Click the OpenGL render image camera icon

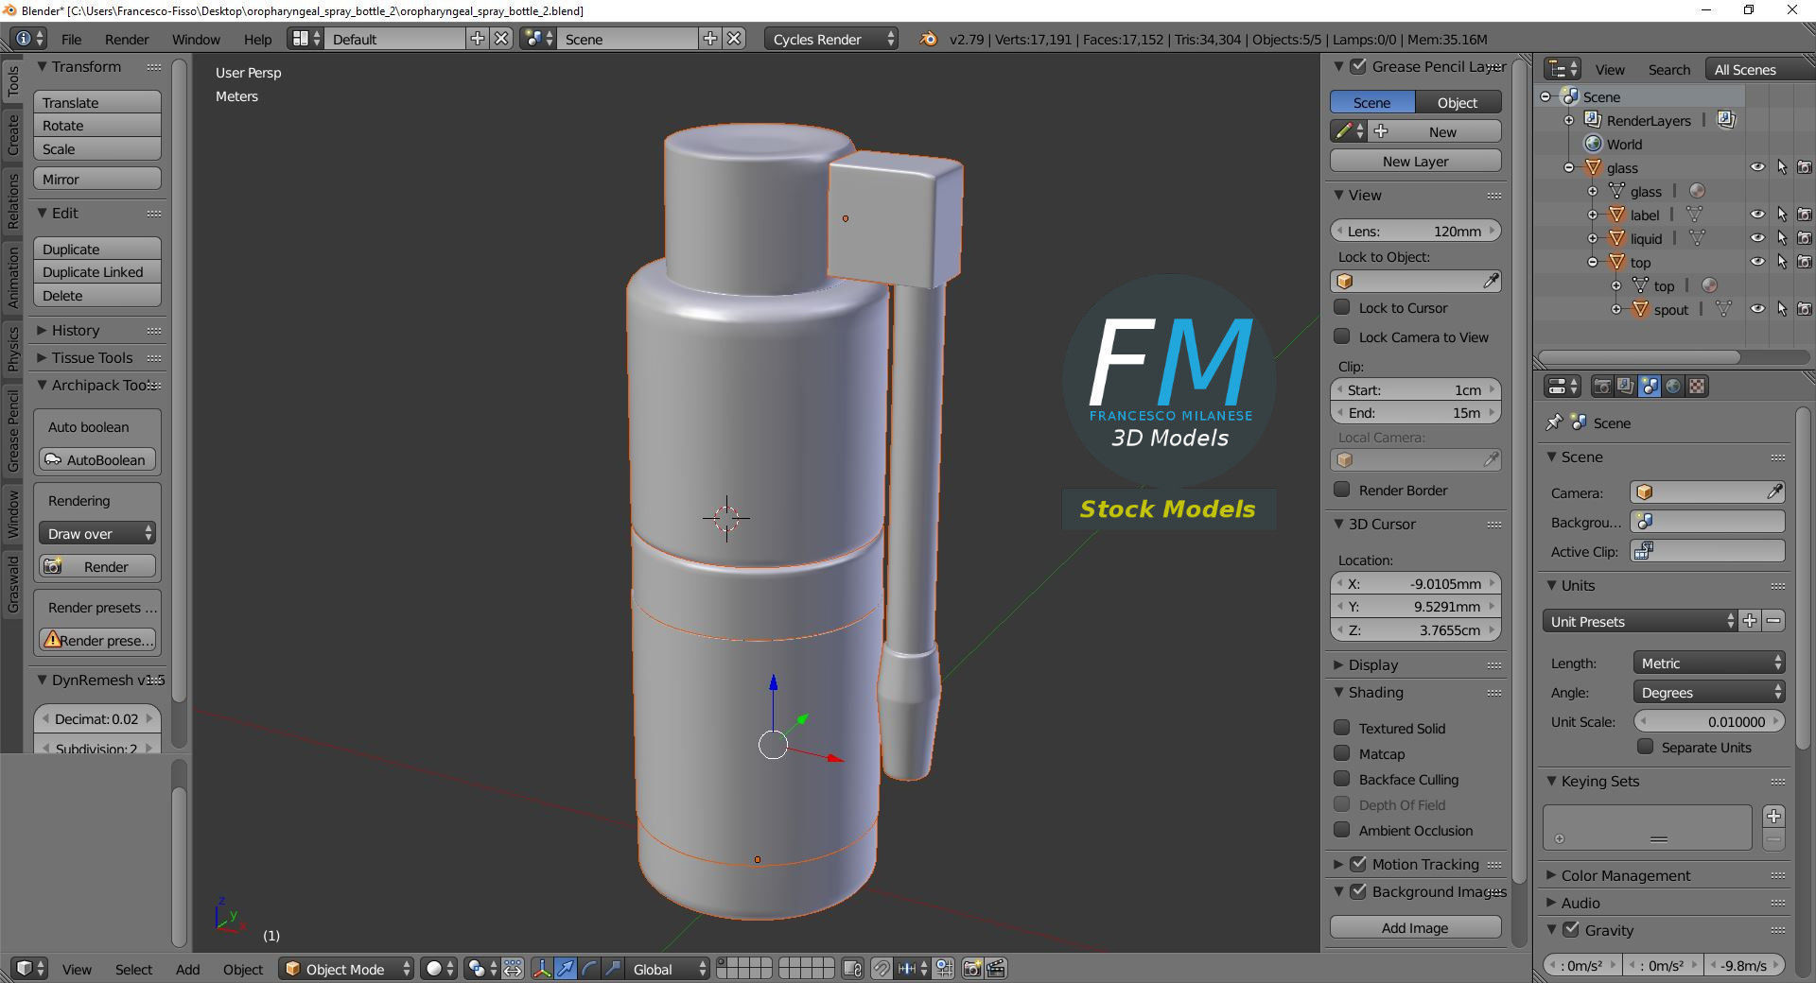971,968
